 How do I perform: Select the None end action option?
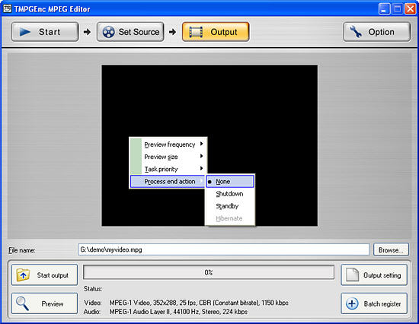[230, 182]
